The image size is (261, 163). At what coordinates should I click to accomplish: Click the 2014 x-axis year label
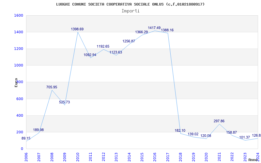(x=129, y=157)
